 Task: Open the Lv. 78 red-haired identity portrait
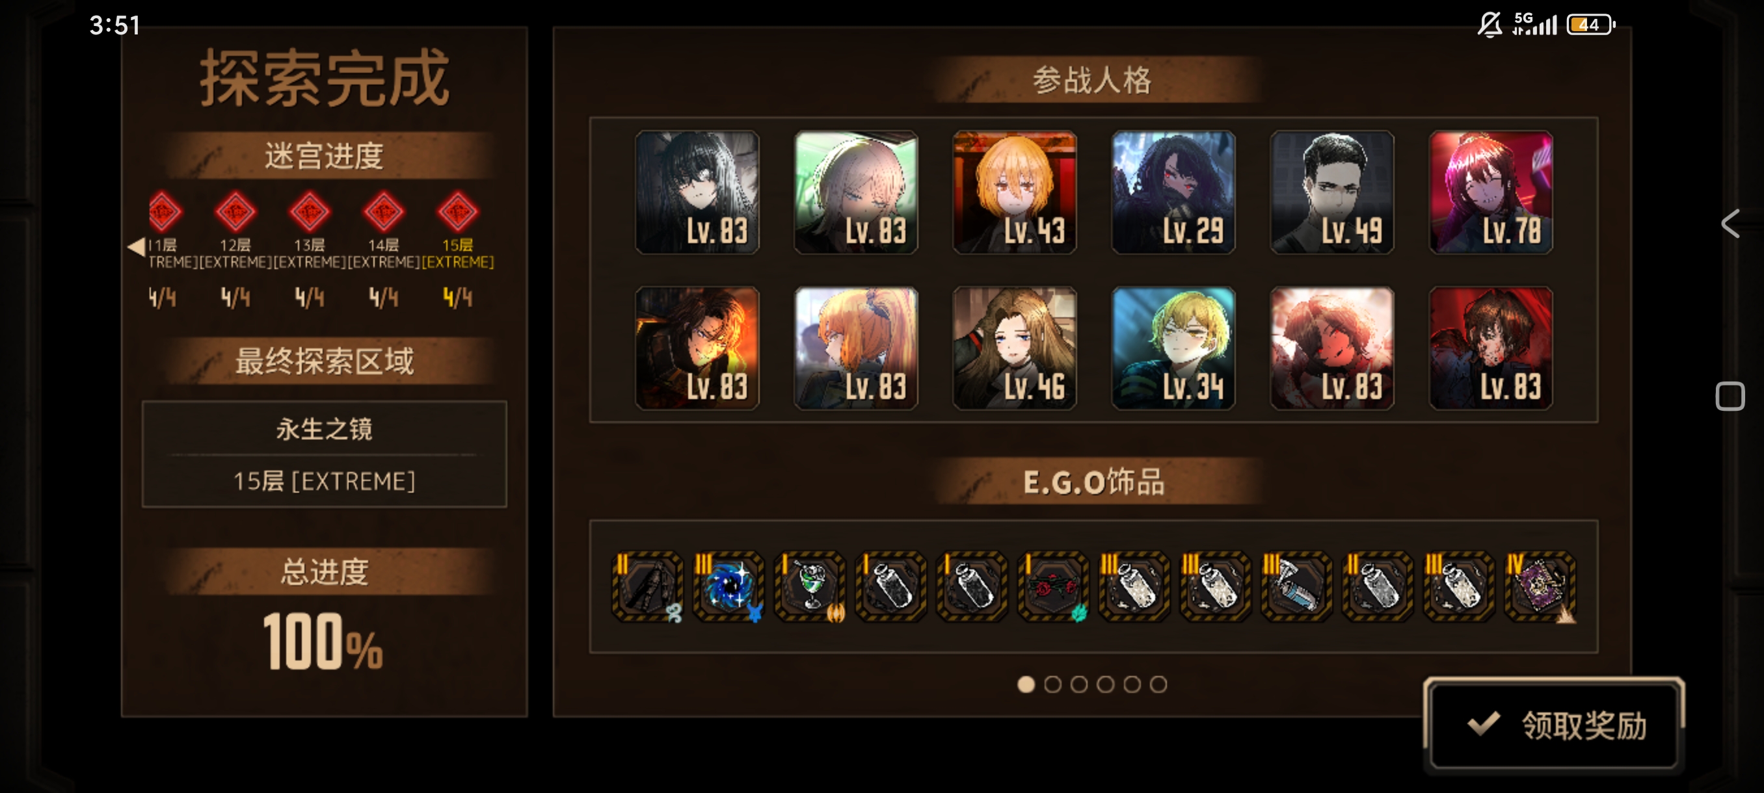[1491, 193]
